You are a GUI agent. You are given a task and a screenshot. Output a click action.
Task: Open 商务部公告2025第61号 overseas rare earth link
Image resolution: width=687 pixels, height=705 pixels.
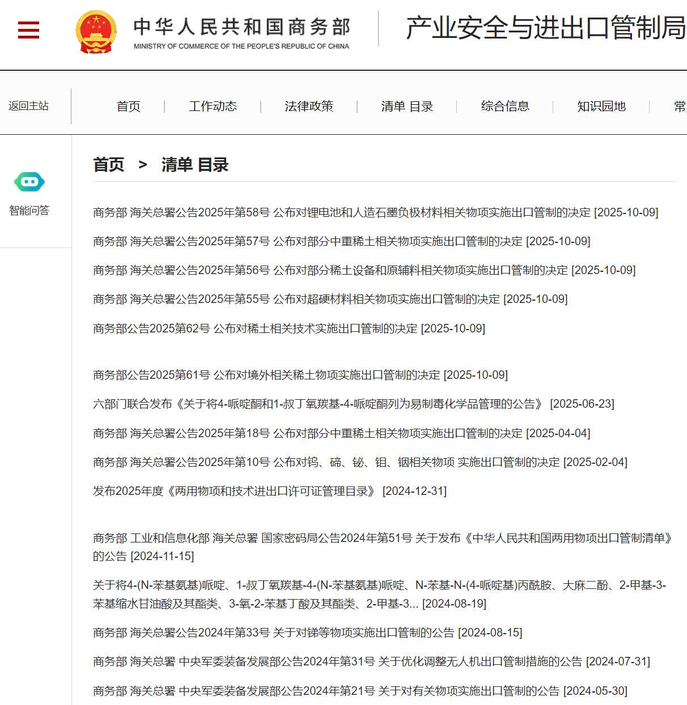point(300,375)
